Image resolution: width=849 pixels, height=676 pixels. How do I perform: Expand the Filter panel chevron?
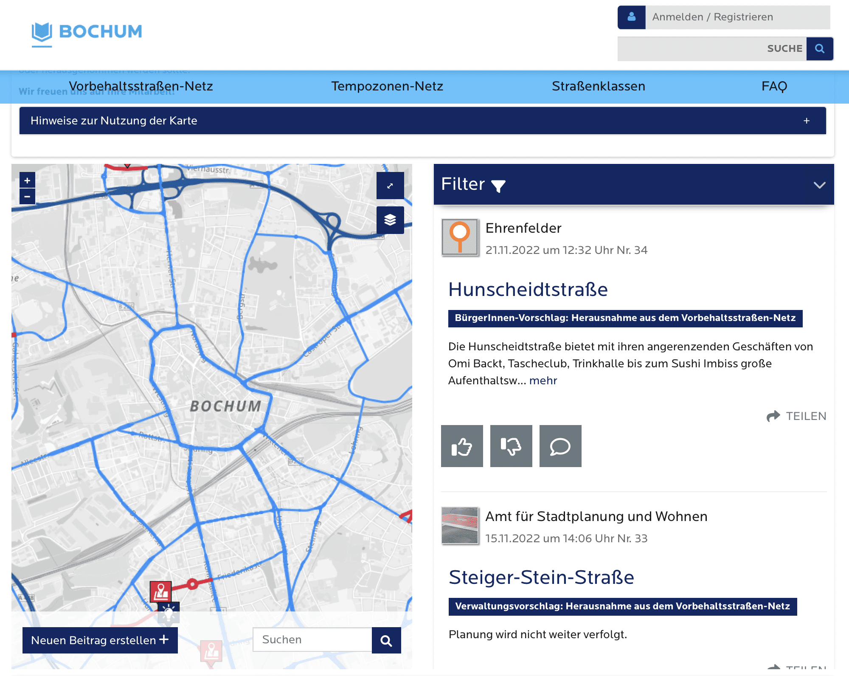(x=819, y=185)
